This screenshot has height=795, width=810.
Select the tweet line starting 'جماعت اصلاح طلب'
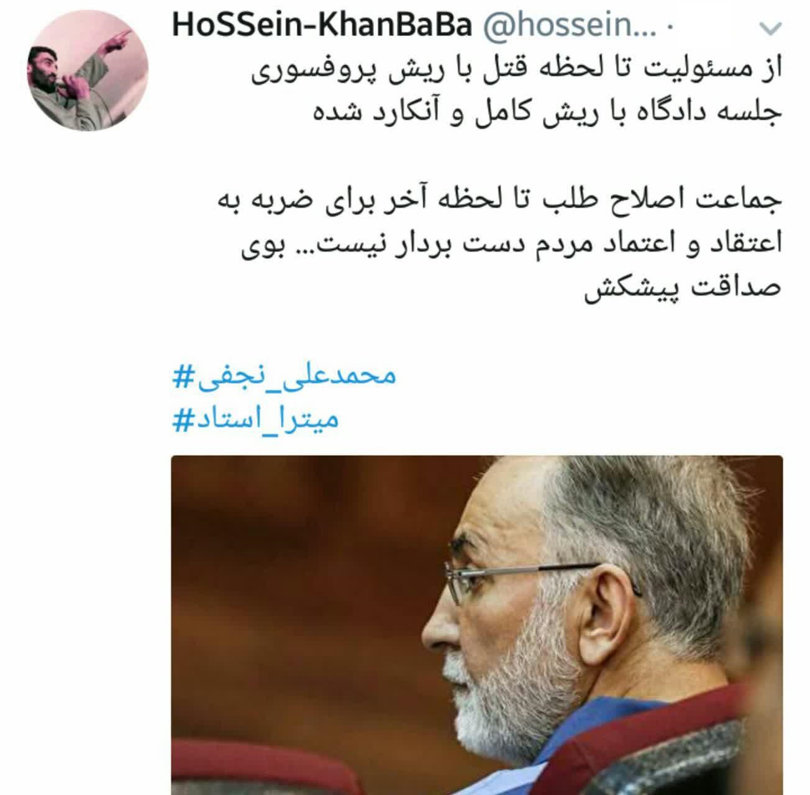tap(500, 201)
